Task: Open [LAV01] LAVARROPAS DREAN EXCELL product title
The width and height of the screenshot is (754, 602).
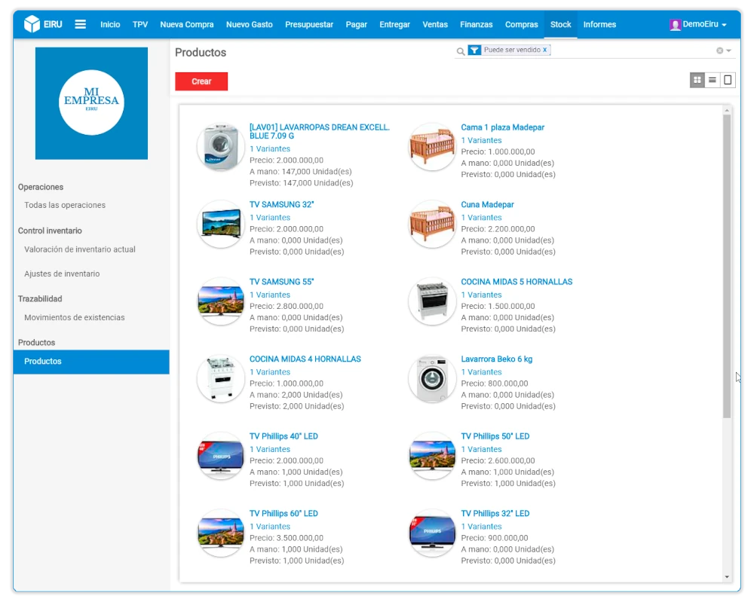Action: 319,132
